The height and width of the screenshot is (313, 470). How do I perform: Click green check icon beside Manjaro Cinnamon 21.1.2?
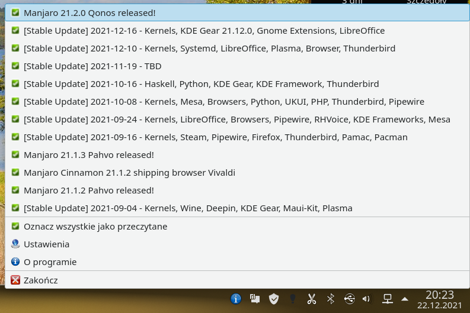pyautogui.click(x=15, y=172)
